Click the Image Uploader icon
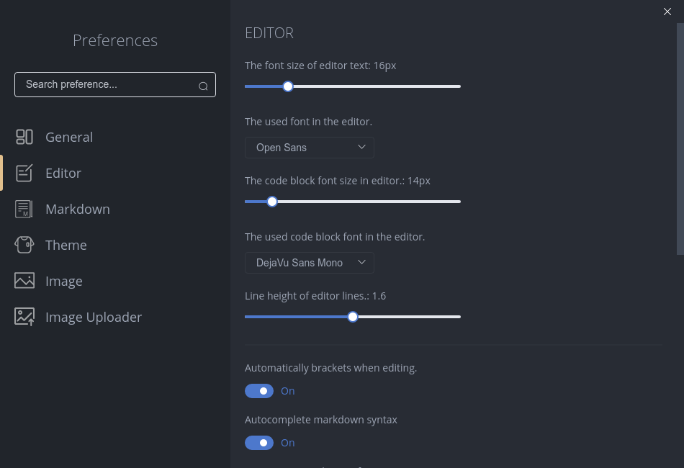Screen dimensions: 684x468 24,317
